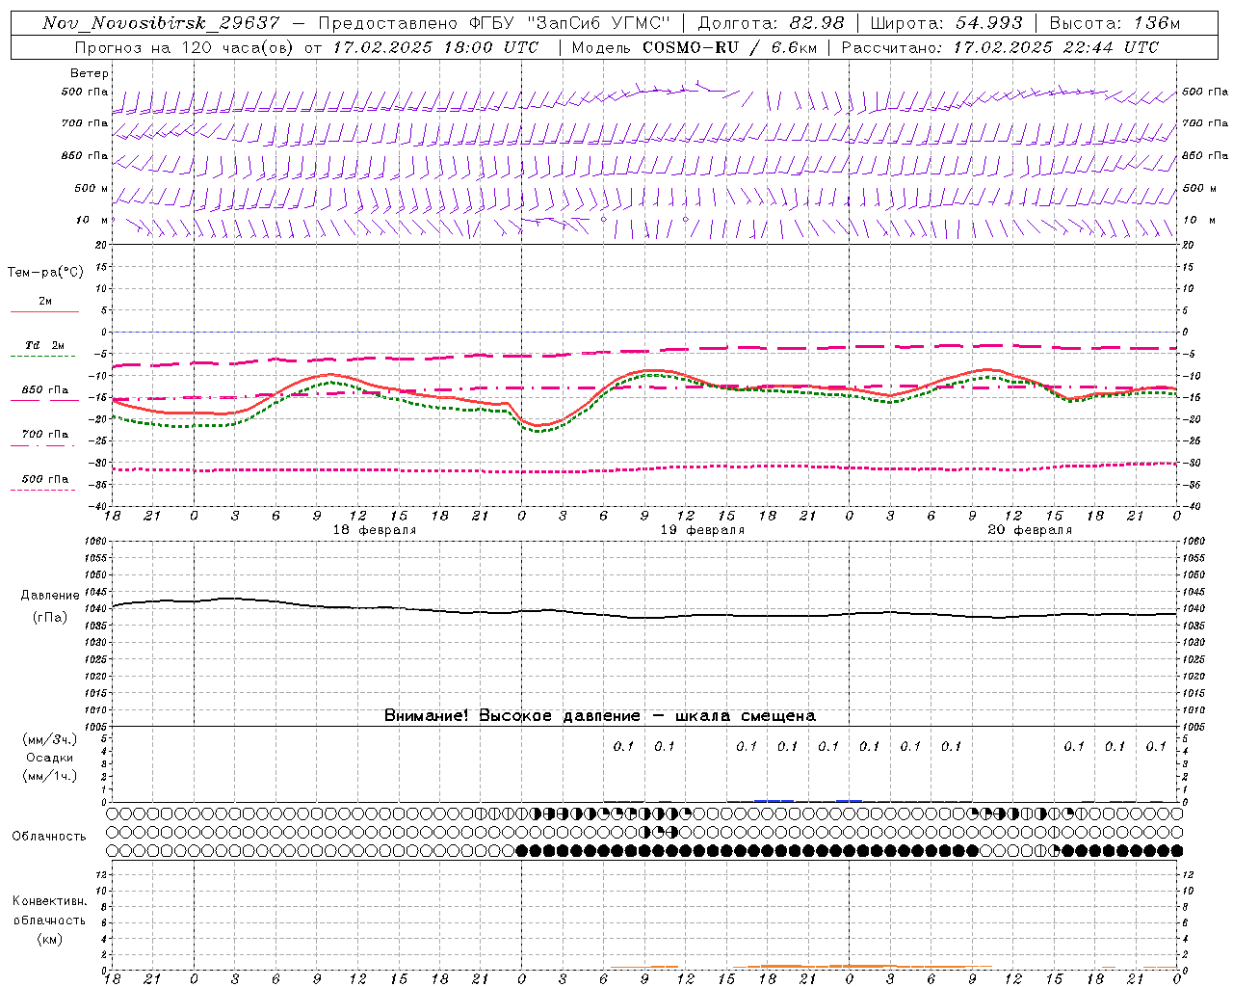Click the 700 гПа temperature legend entry
Image resolution: width=1233 pixels, height=987 pixels.
pos(45,435)
